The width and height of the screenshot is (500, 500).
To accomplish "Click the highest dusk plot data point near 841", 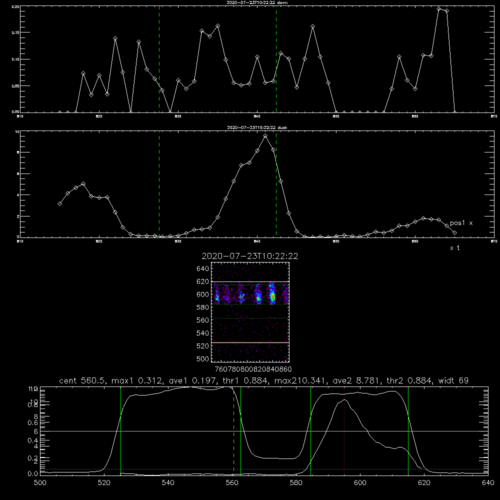I will click(265, 136).
